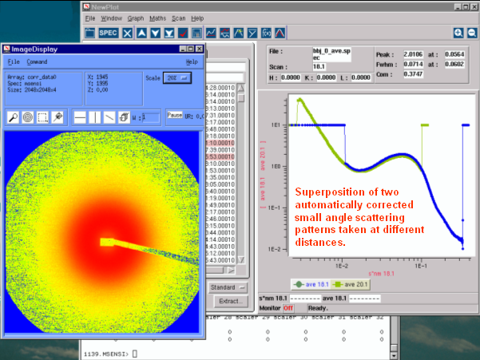The width and height of the screenshot is (480, 360).
Task: Select the magnifier zoom tool in ImageDisplay
Action: pos(14,117)
